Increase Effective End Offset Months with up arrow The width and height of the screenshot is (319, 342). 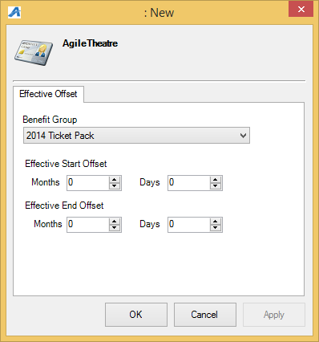[x=115, y=222]
